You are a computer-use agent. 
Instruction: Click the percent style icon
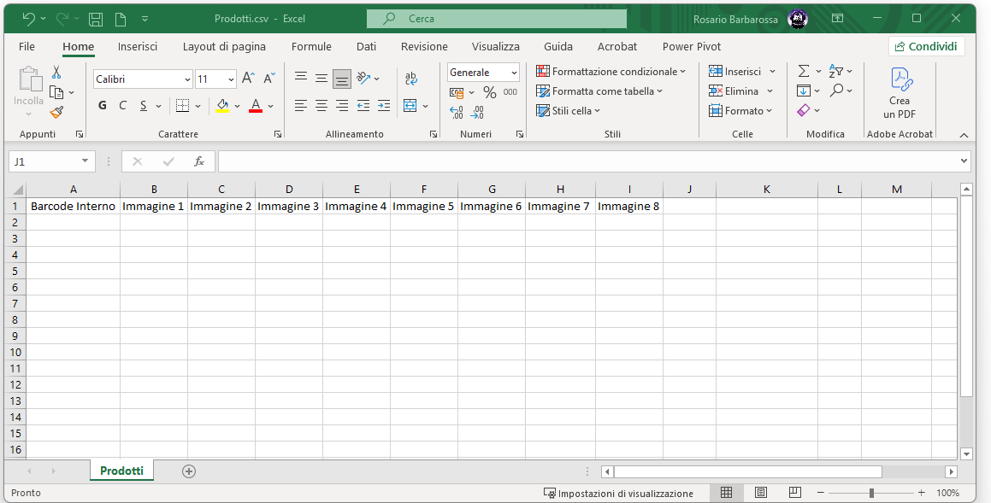point(490,93)
